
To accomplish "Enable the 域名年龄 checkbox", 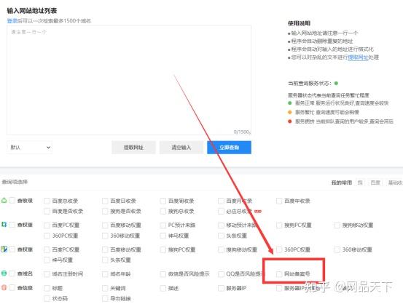I will click(105, 274).
